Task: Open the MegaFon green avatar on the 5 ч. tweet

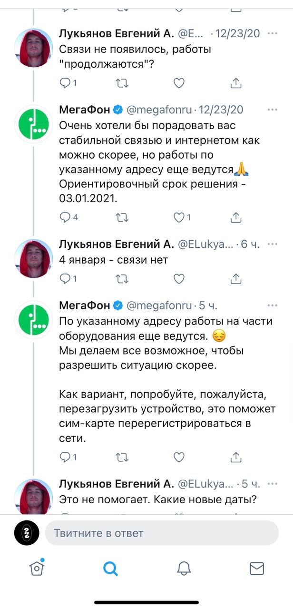Action: (x=33, y=319)
